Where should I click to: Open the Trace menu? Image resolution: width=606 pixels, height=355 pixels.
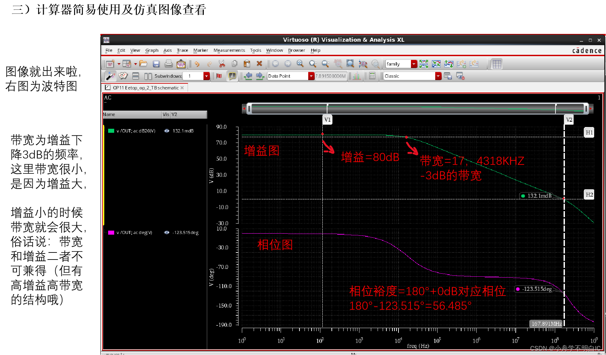coord(182,50)
